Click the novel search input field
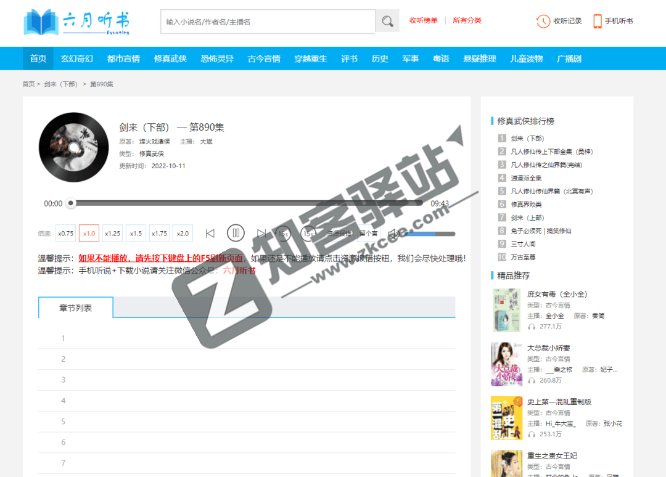Screen dimensions: 666x477 point(265,21)
